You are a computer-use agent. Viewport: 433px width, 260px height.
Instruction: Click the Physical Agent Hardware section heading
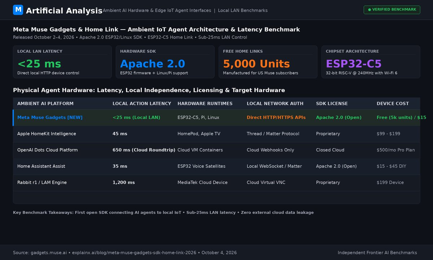tap(149, 90)
